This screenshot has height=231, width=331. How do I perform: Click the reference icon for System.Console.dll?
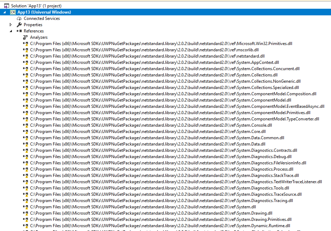26,125
